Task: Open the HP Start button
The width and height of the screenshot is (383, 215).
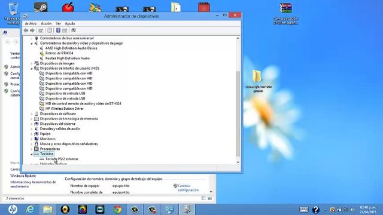Action: [13, 210]
